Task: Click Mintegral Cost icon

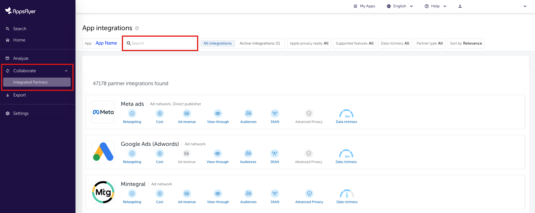Action: [x=160, y=194]
